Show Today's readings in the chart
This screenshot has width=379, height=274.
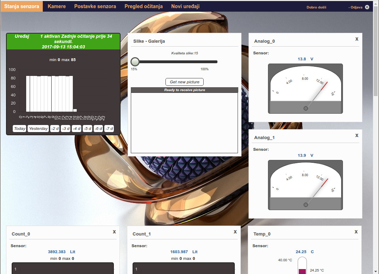point(20,129)
